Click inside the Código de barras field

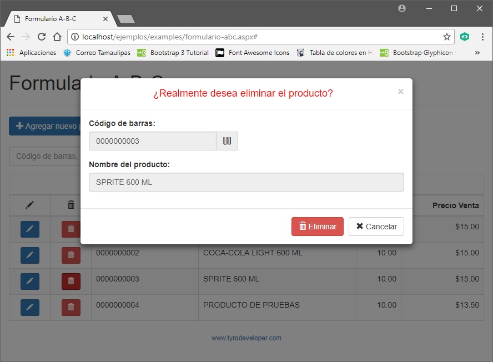[x=153, y=141]
